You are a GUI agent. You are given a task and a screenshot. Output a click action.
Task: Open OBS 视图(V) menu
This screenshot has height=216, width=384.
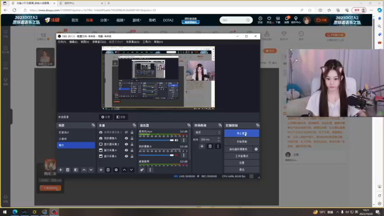(x=85, y=42)
